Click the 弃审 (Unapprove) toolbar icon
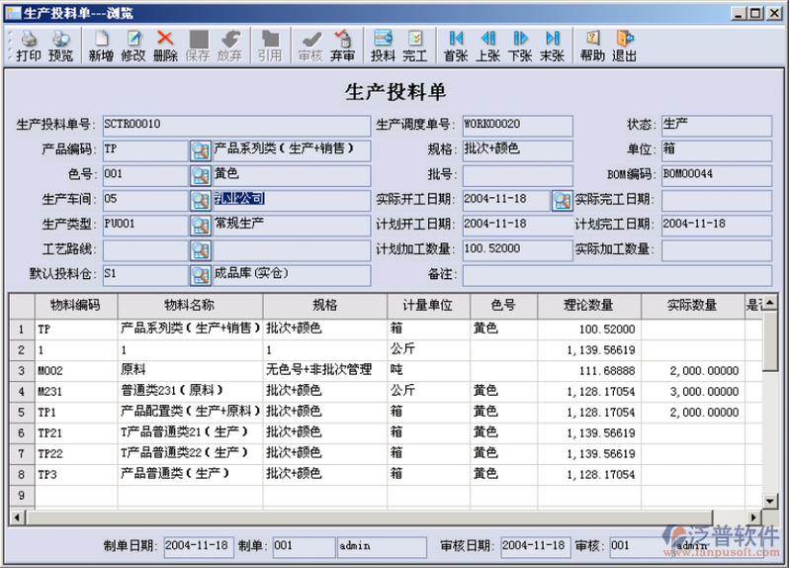The height and width of the screenshot is (568, 790). [343, 45]
